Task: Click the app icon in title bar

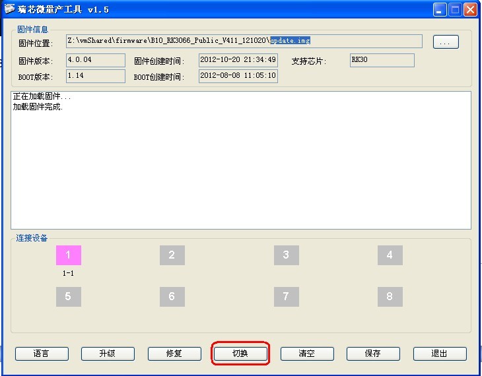Action: pos(9,9)
